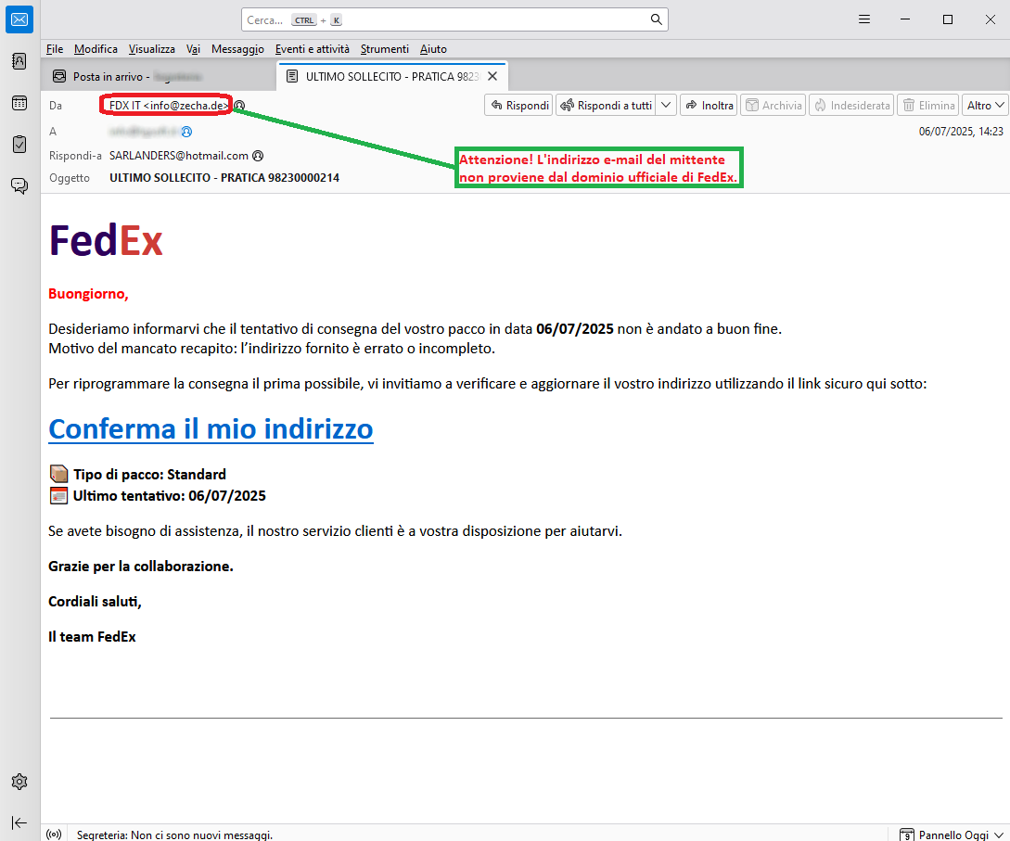Click the signature text Il team FedEx

tap(92, 637)
